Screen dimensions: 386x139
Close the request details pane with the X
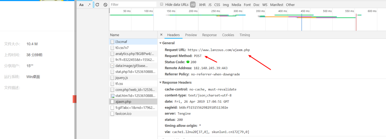pyautogui.click(x=161, y=35)
